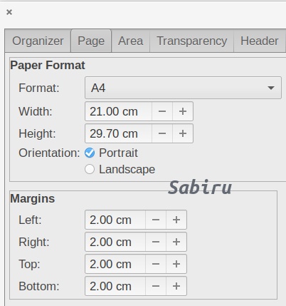Increase the page Width value
Screen dimensions: 286x306
click(183, 111)
